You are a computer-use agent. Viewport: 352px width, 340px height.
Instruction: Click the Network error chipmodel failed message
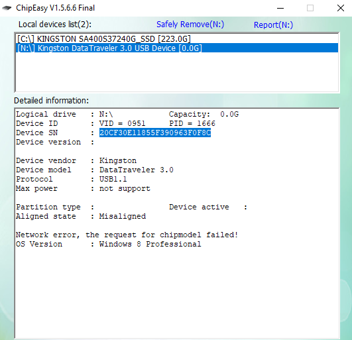tap(127, 235)
